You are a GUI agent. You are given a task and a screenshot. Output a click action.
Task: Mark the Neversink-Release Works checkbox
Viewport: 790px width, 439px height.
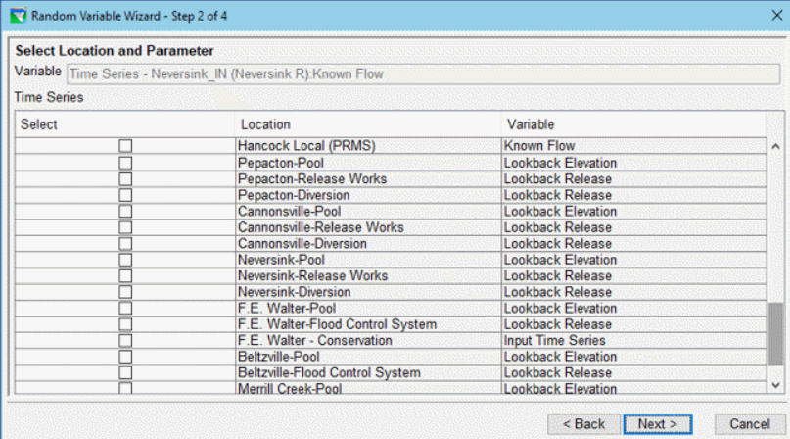125,275
